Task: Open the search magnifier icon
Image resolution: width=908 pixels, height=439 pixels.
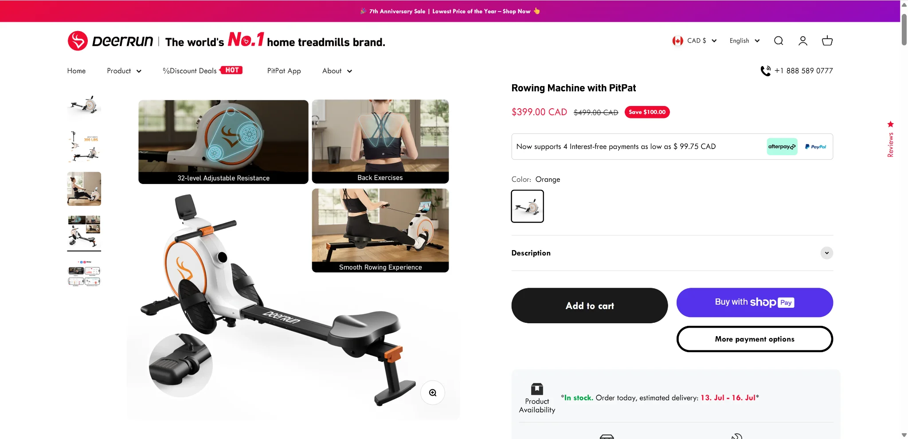Action: coord(779,41)
